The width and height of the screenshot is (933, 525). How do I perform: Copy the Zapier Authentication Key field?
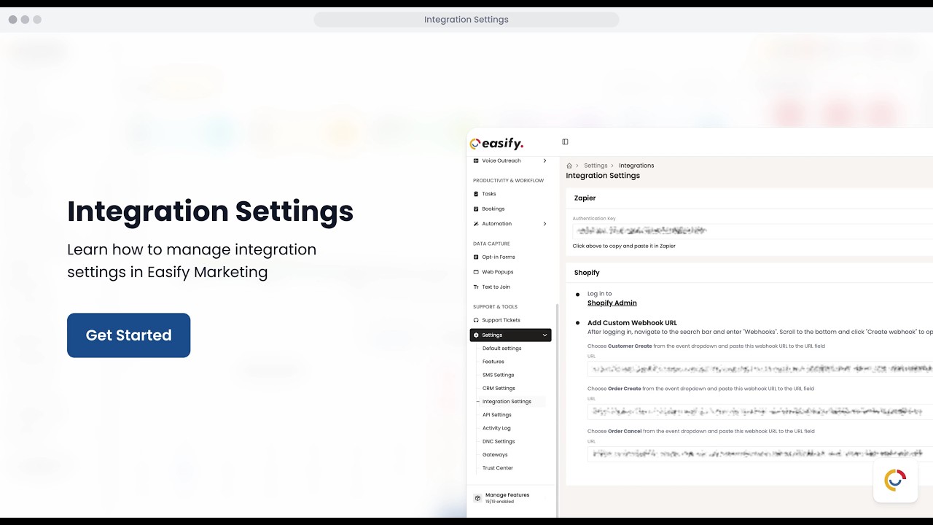click(752, 230)
